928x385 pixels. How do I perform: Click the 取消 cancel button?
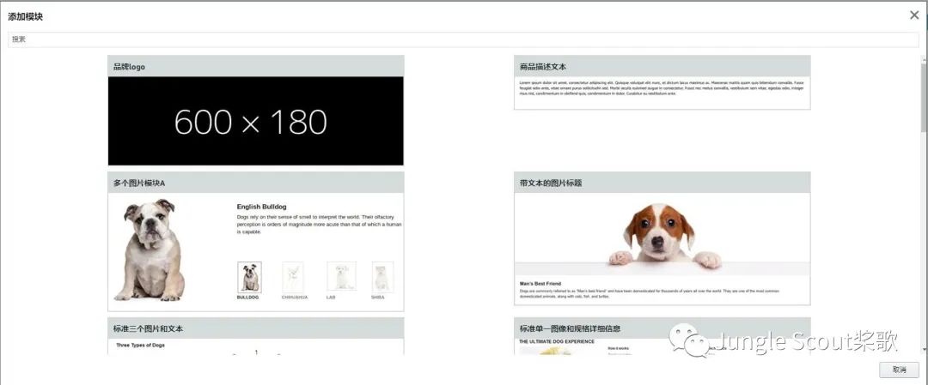click(x=899, y=370)
